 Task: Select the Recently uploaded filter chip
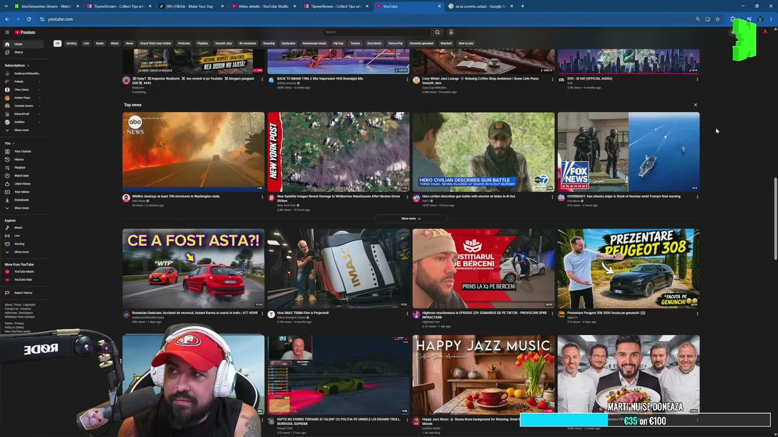[x=421, y=43]
